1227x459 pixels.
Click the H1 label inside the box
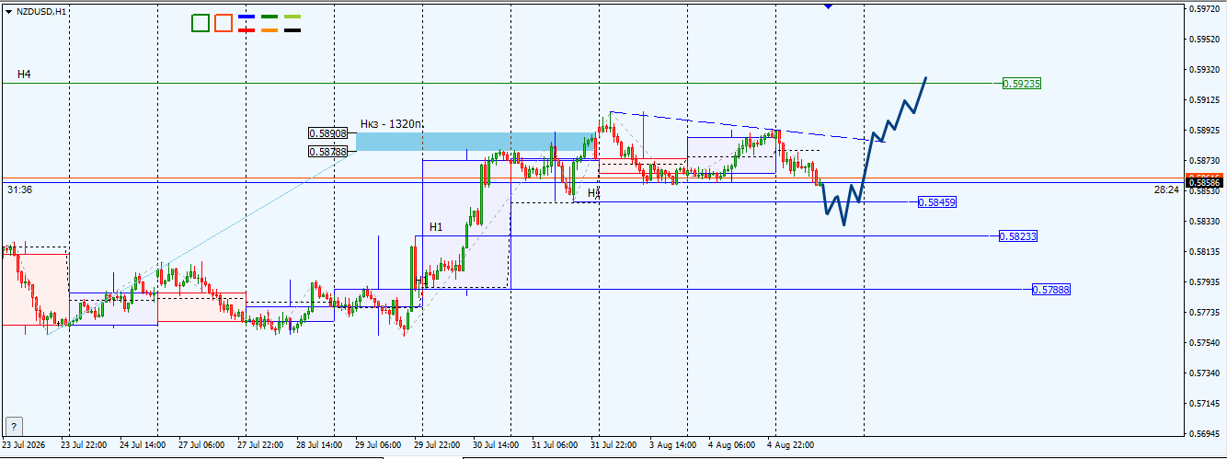tap(436, 226)
